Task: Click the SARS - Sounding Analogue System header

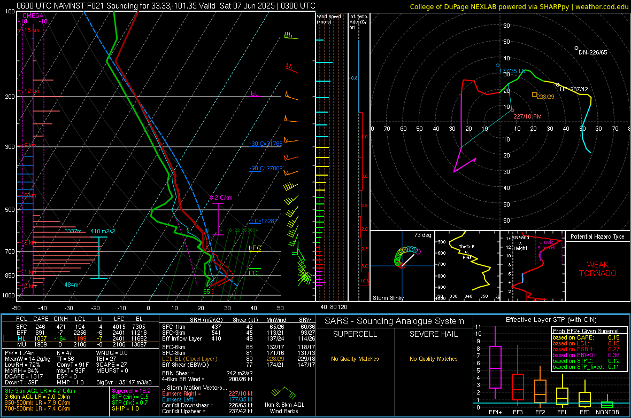Action: coord(395,321)
